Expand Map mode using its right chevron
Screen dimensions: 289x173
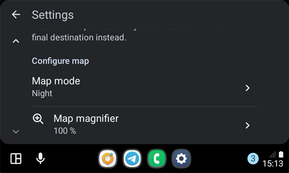click(x=247, y=88)
